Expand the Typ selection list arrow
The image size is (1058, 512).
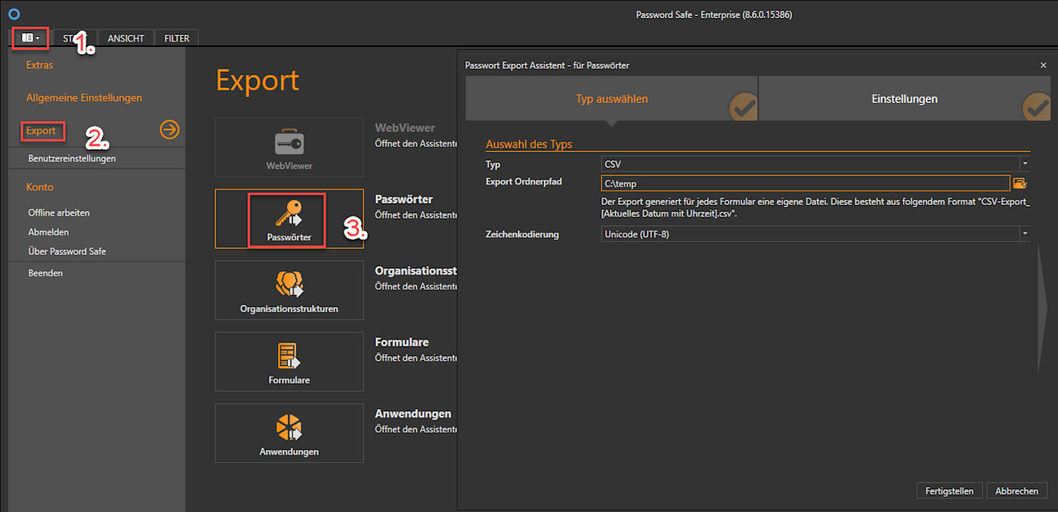pyautogui.click(x=1025, y=164)
